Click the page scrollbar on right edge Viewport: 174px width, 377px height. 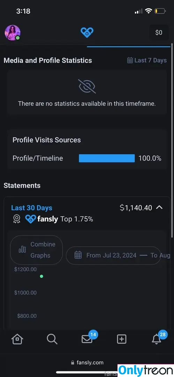click(172, 141)
